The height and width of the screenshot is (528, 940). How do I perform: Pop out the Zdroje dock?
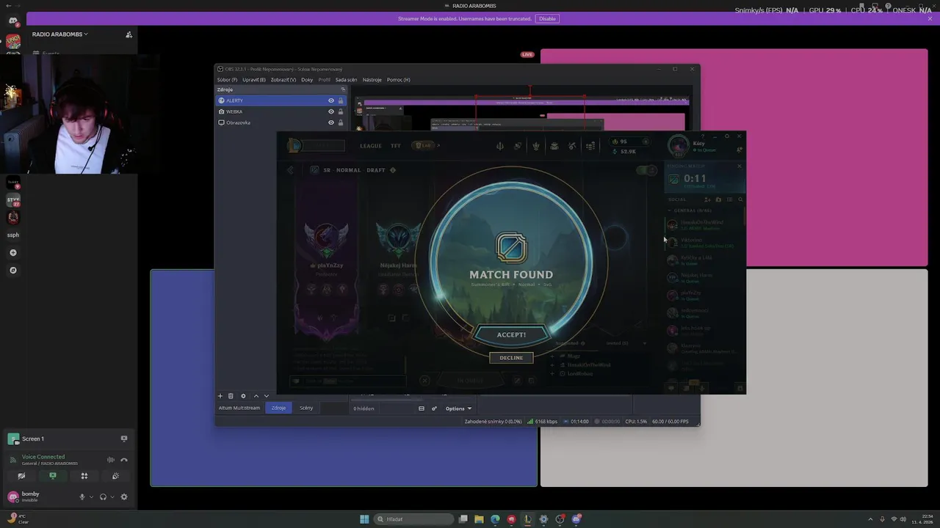tap(342, 89)
